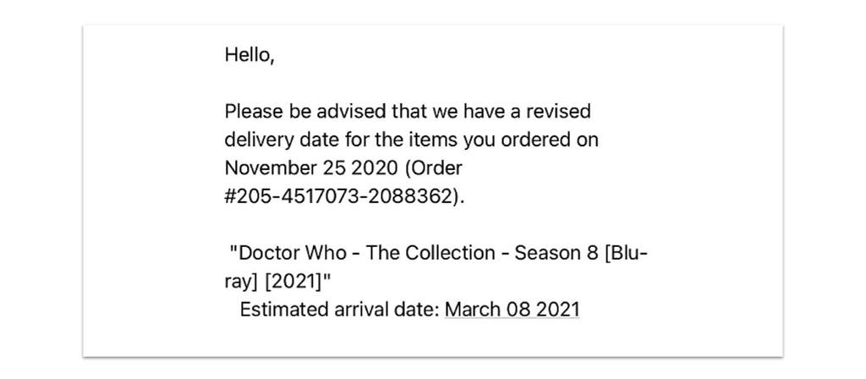Click the November 25 2020 order date

point(311,168)
